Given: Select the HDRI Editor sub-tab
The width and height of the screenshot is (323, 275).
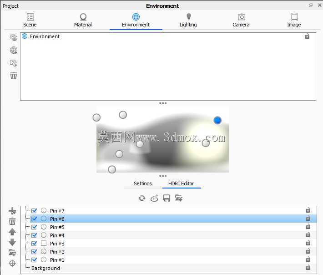Looking at the screenshot, I should (x=181, y=183).
